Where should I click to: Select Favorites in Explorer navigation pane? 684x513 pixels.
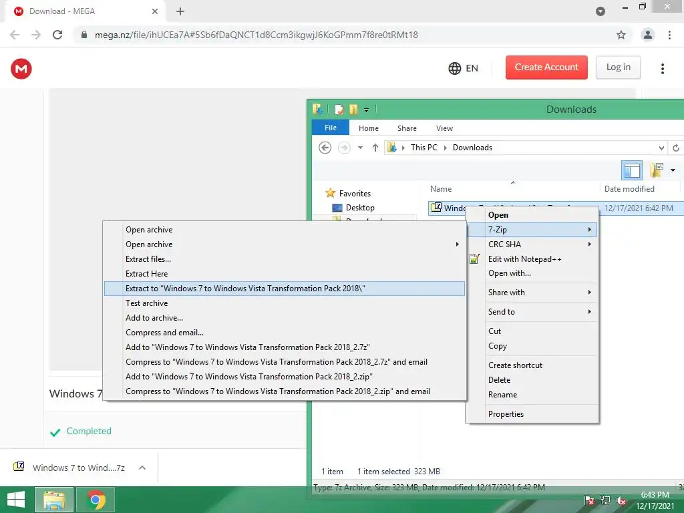355,193
